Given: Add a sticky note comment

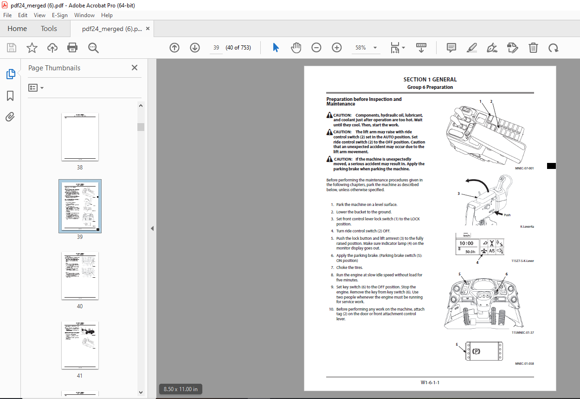Looking at the screenshot, I should tap(451, 48).
